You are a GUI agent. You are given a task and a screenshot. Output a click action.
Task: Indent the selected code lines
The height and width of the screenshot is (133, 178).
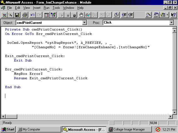pyautogui.click(x=124, y=15)
